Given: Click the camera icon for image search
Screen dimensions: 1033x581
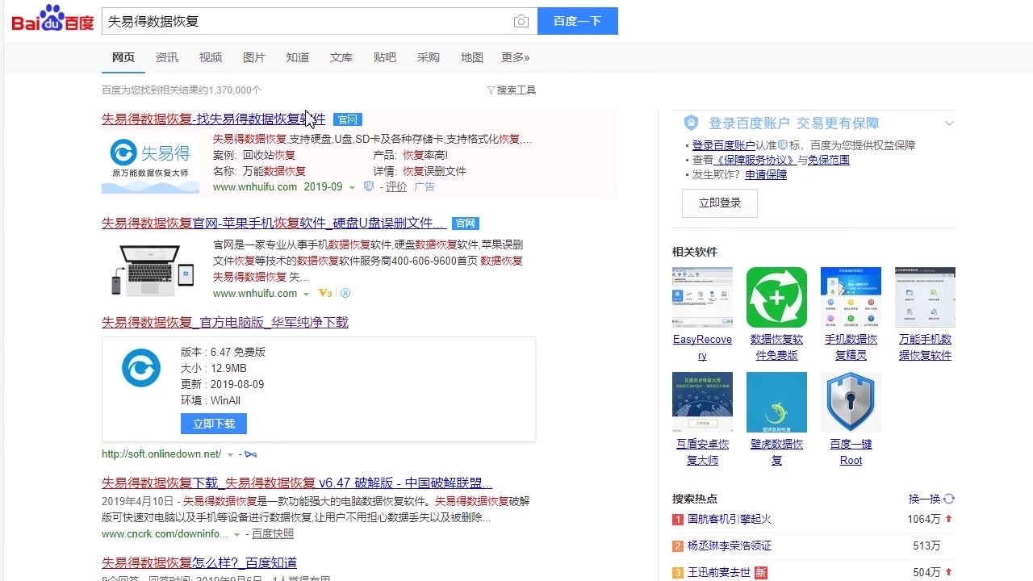Looking at the screenshot, I should click(x=521, y=22).
